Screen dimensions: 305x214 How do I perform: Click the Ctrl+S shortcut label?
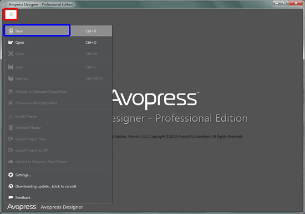(x=90, y=67)
